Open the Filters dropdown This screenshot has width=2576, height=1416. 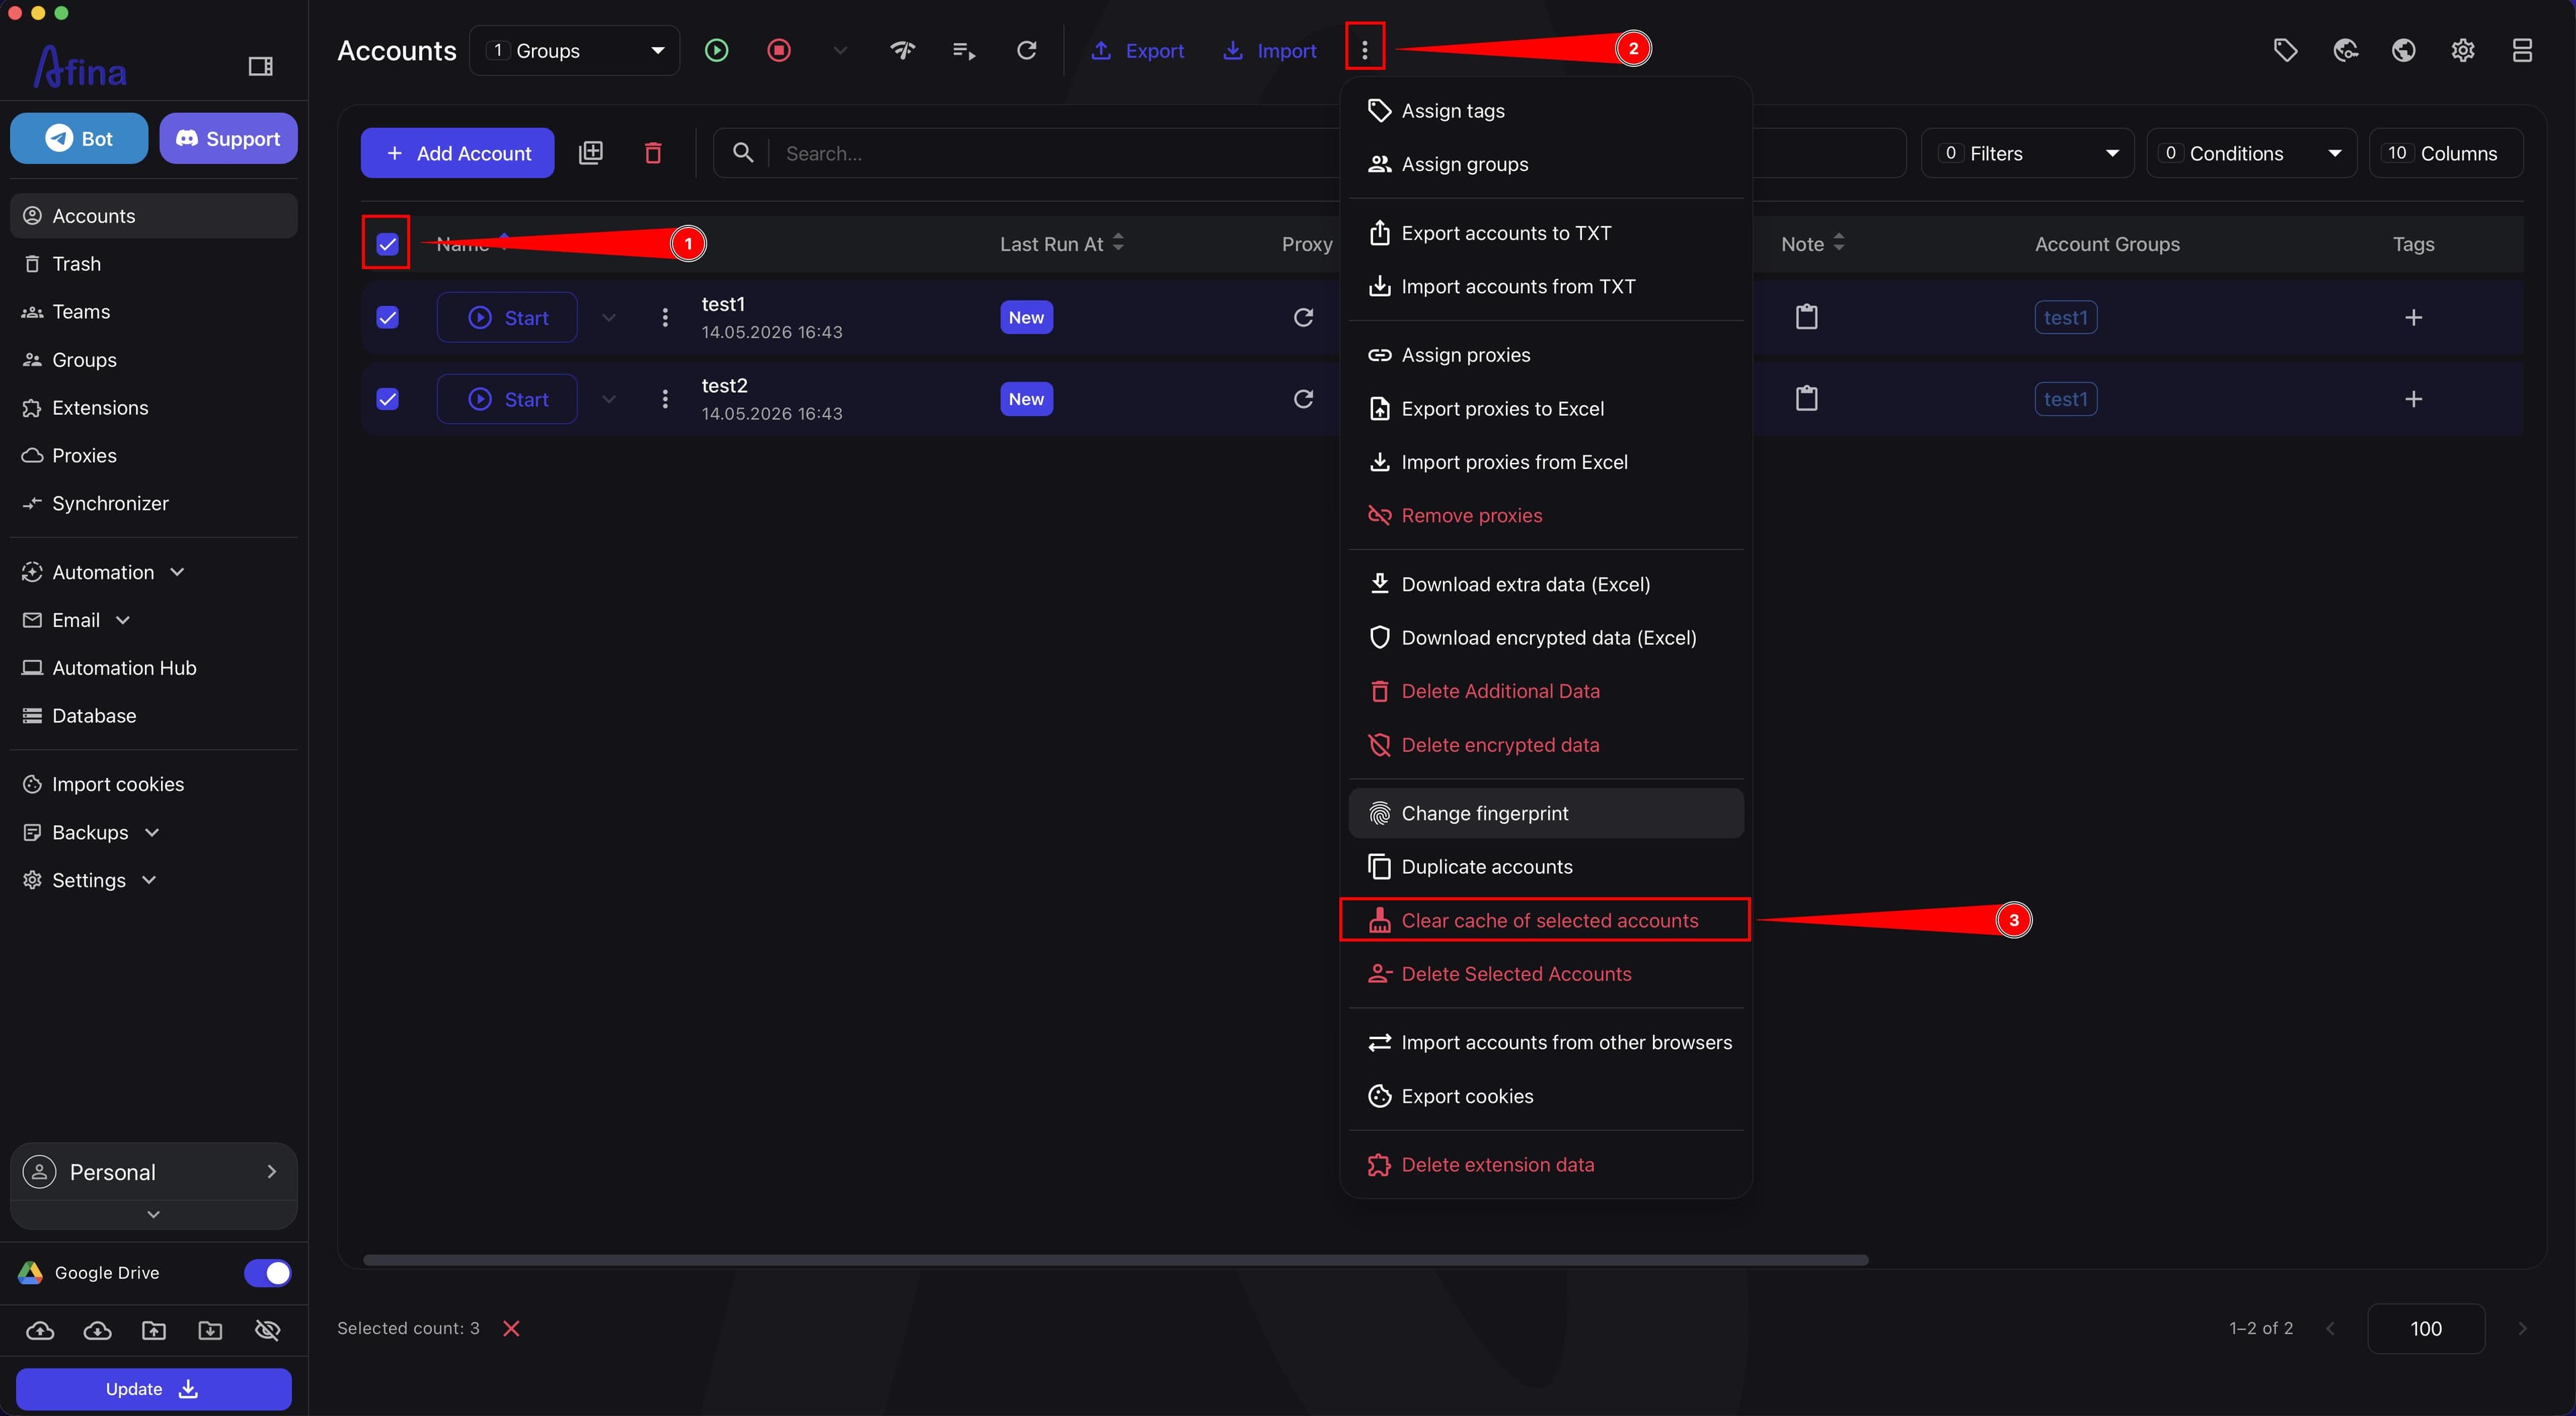2027,153
